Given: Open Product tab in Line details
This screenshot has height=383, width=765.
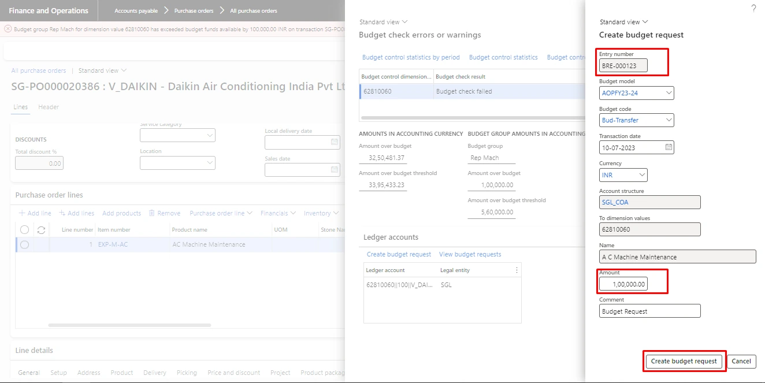Looking at the screenshot, I should [x=122, y=373].
